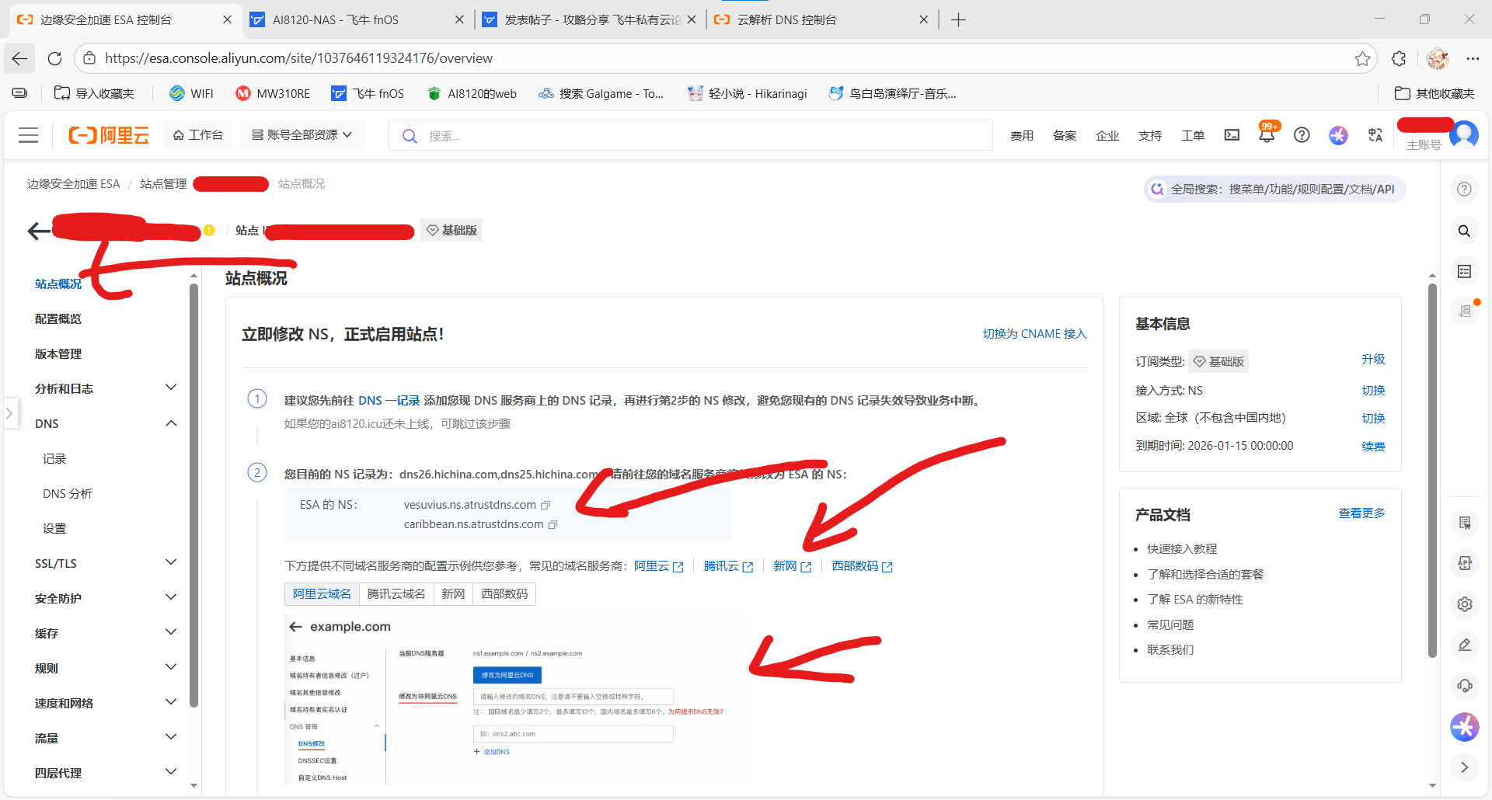The image size is (1492, 800).
Task: Copy the caribbean.ns.atrustdns.com nameserver
Action: pos(553,524)
